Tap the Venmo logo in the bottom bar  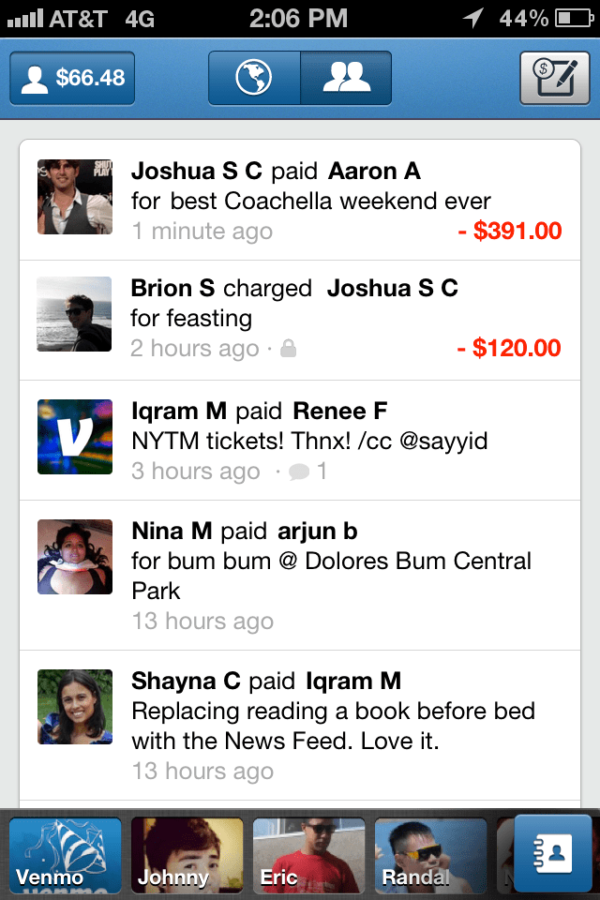click(64, 853)
